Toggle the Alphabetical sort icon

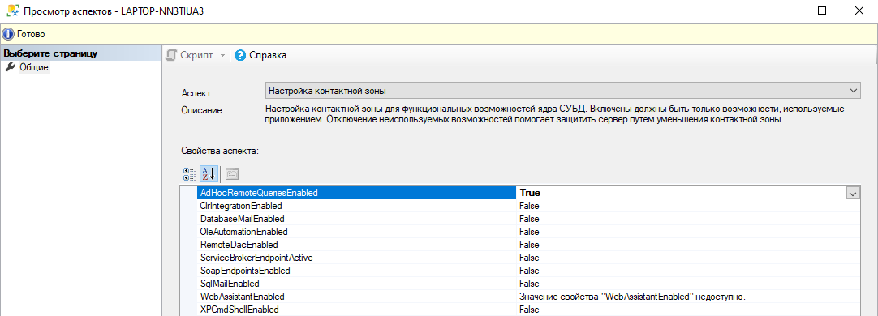click(209, 174)
